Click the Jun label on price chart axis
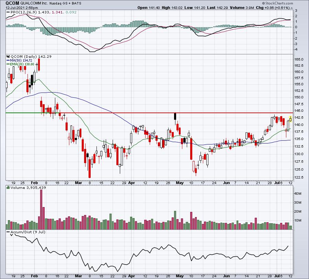The image size is (309, 279). 227,183
